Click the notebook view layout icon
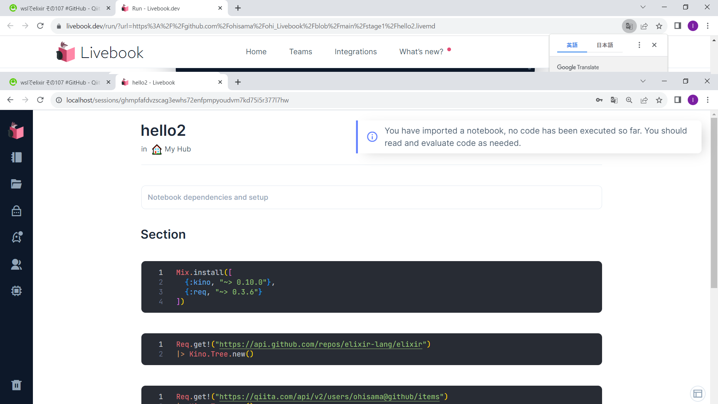This screenshot has height=404, width=718. point(697,394)
